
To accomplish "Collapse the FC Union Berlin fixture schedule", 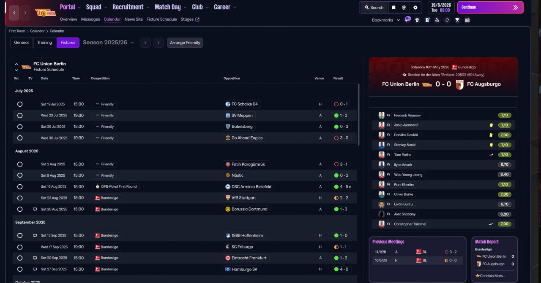I will 16,64.
